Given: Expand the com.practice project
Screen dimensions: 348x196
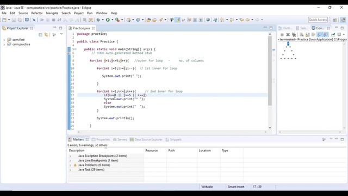Looking at the screenshot, I should pos(4,45).
